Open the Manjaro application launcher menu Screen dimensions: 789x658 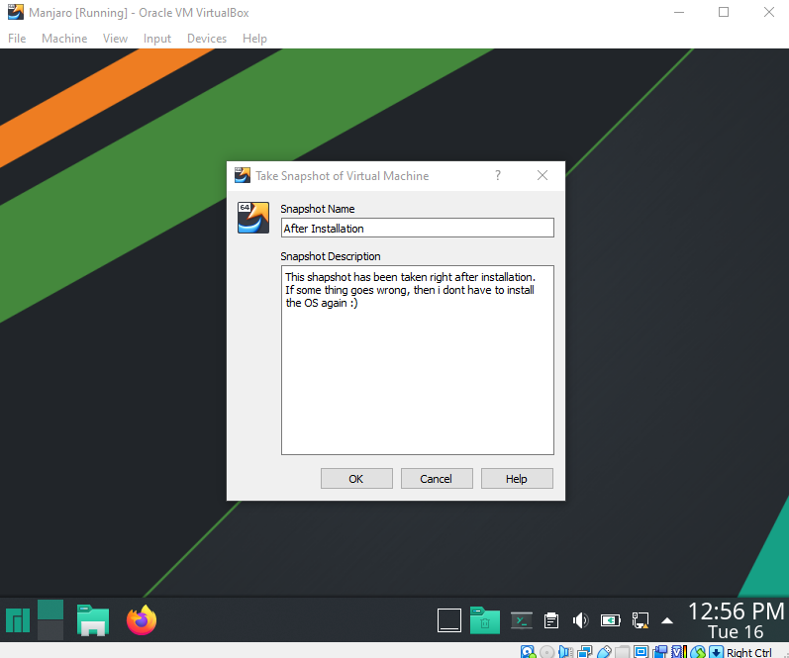coord(18,619)
